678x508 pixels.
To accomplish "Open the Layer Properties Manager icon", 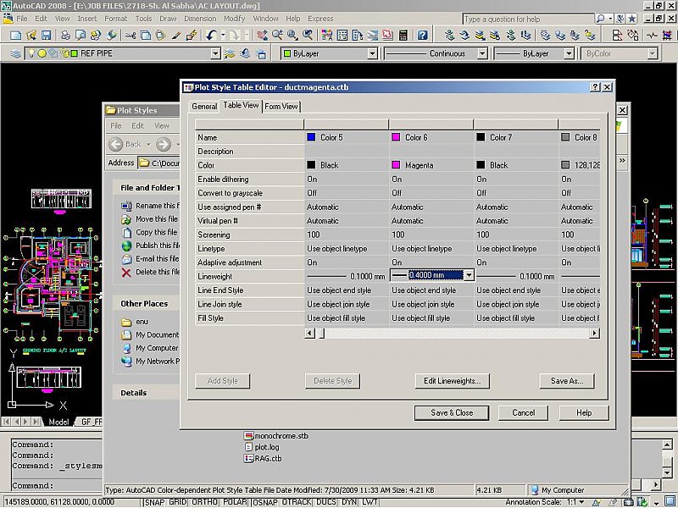I will click(14, 53).
